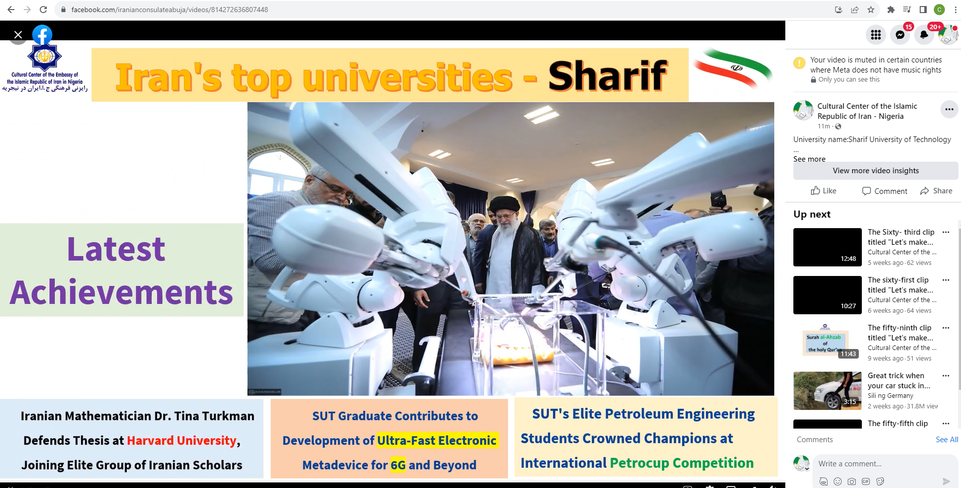Click the Facebook logo icon
Image resolution: width=961 pixels, height=488 pixels.
tap(42, 35)
